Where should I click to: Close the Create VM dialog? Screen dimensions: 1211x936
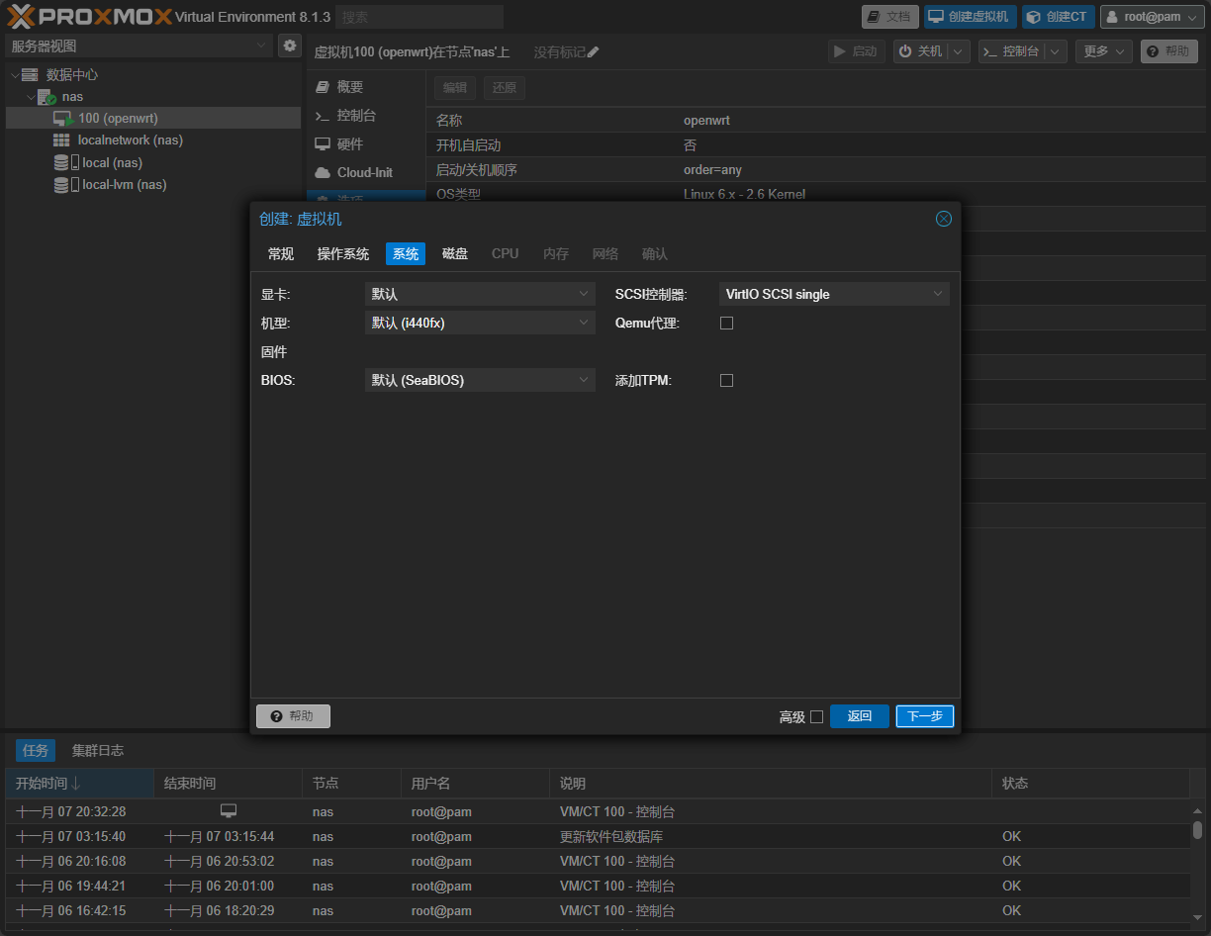tap(943, 219)
